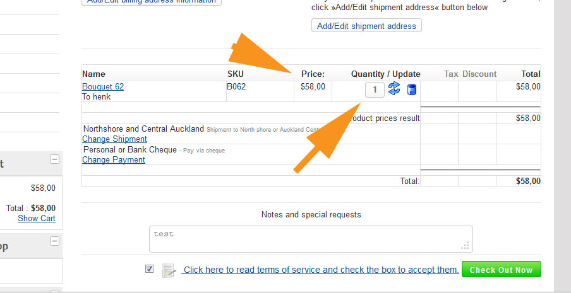Click the Add/Edit billing address information button

tap(152, 2)
